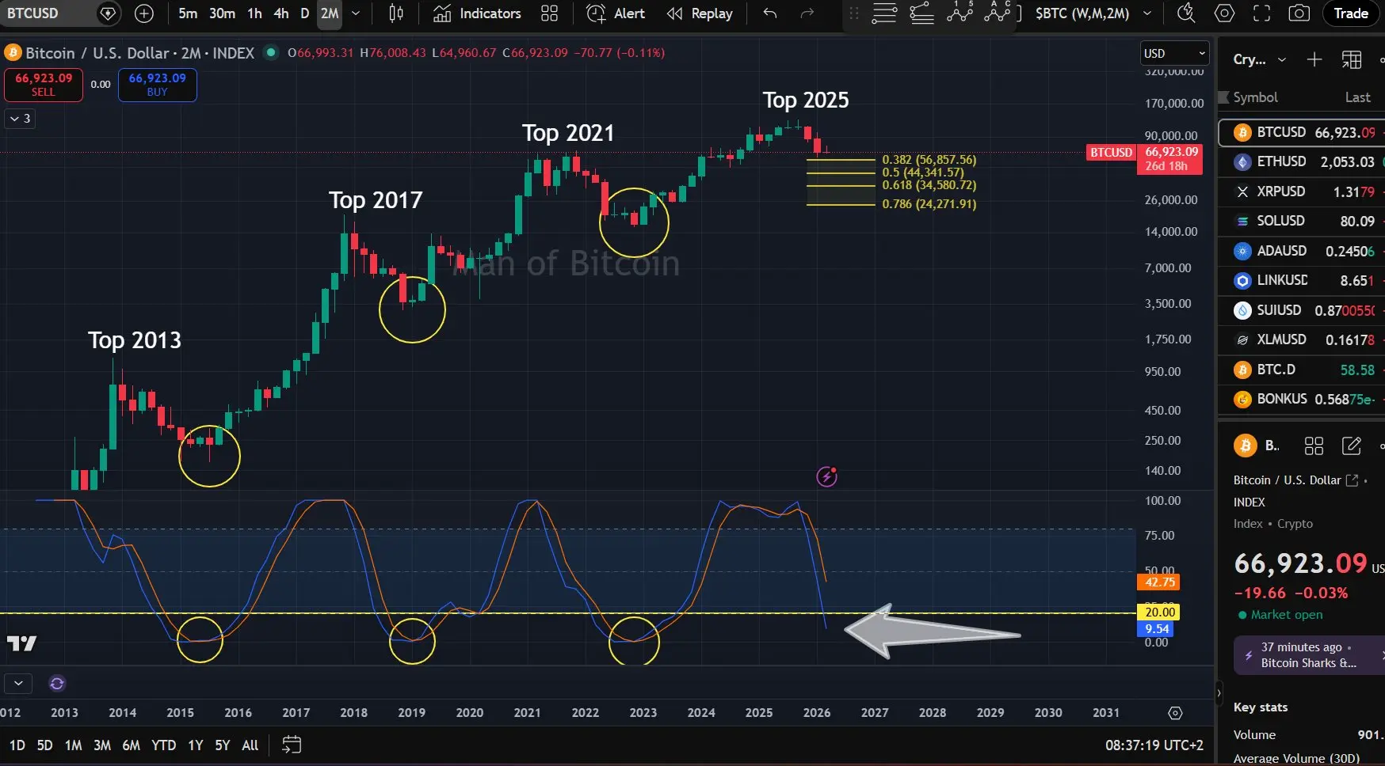Redo the last chart action
This screenshot has height=766, width=1385.
point(807,13)
